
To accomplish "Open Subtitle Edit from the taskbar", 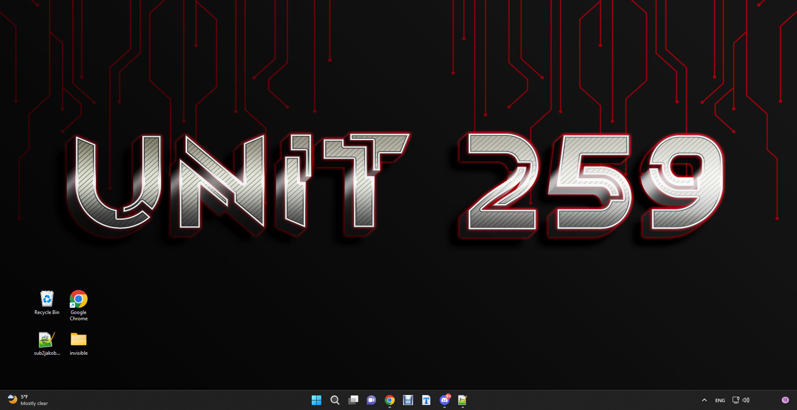I will coord(462,400).
